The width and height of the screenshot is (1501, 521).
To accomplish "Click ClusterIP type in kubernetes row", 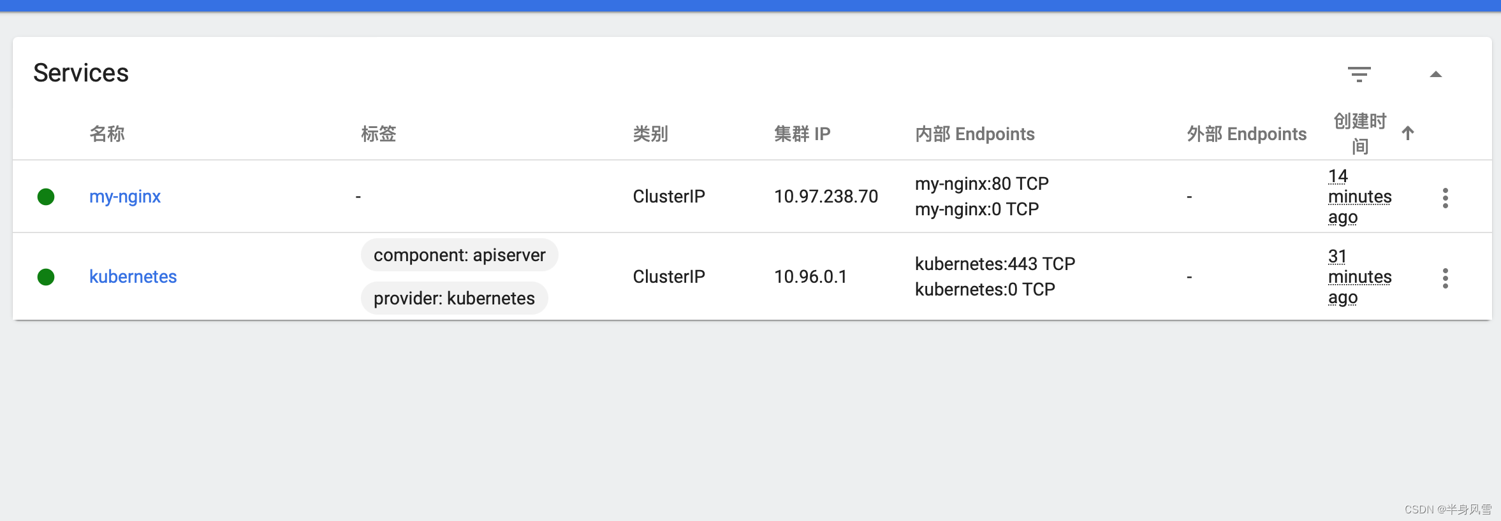I will click(x=669, y=277).
